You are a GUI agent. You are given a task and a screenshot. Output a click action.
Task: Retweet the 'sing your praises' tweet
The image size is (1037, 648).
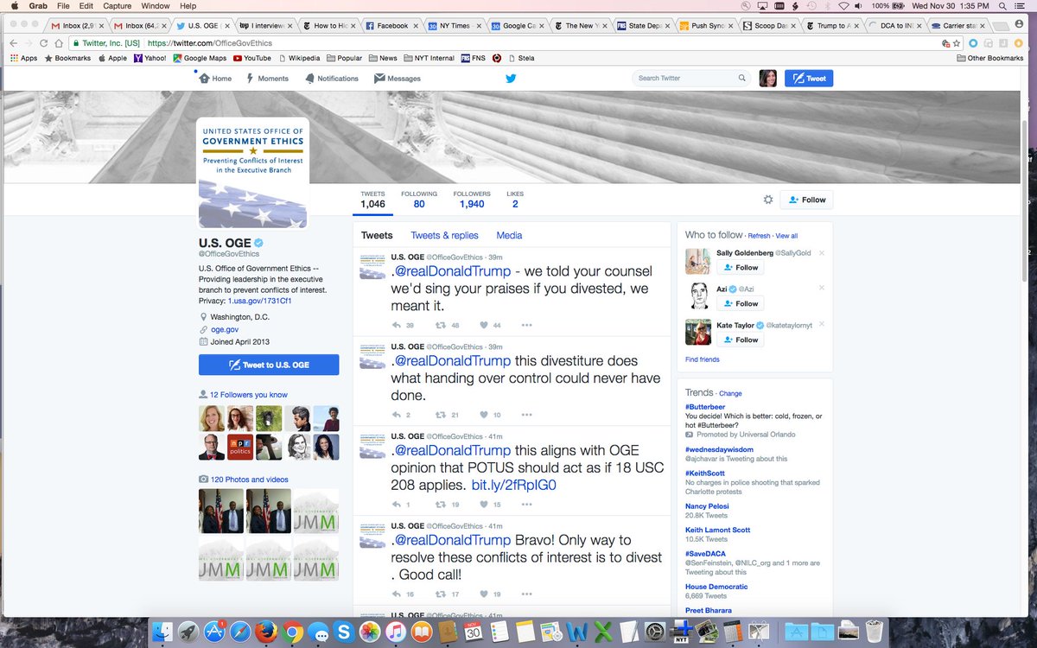point(440,325)
